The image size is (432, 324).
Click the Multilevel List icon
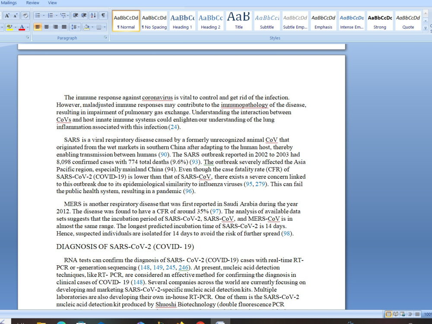coord(63,16)
